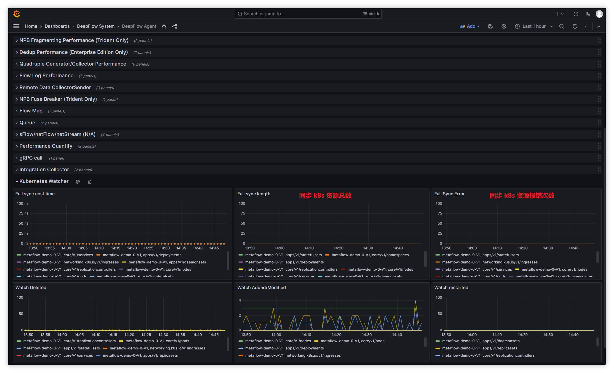
Task: Navigate to the Dashboards breadcrumb
Action: pyautogui.click(x=57, y=26)
